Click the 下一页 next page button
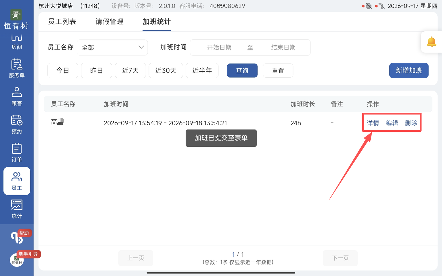The height and width of the screenshot is (276, 442). click(x=340, y=258)
